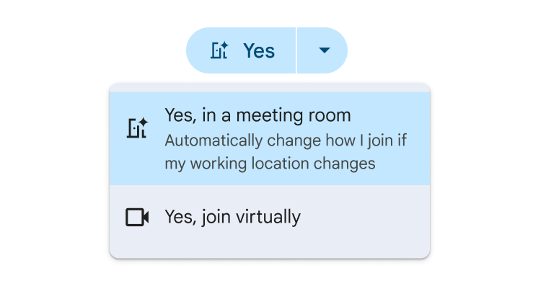
Task: Collapse the RSVP menu using the caret
Action: 324,50
